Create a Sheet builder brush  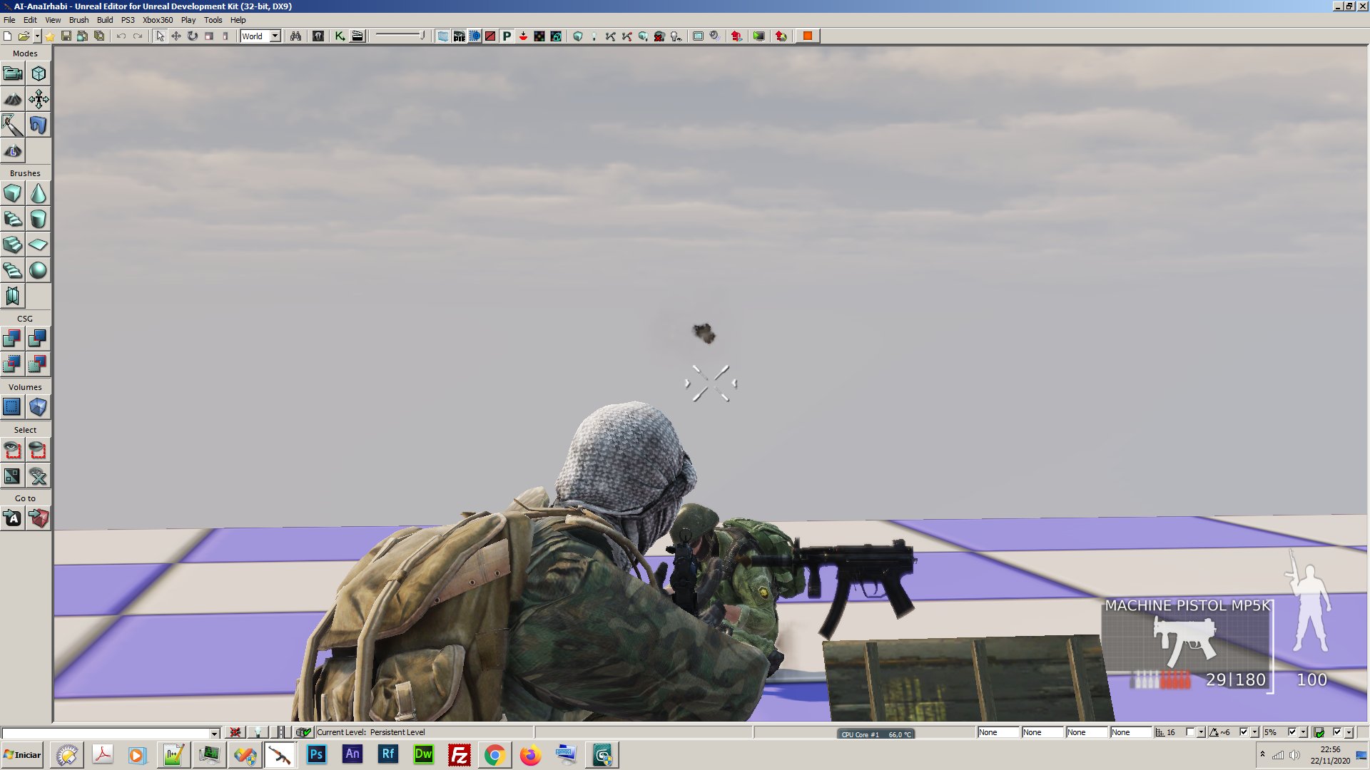(x=39, y=245)
